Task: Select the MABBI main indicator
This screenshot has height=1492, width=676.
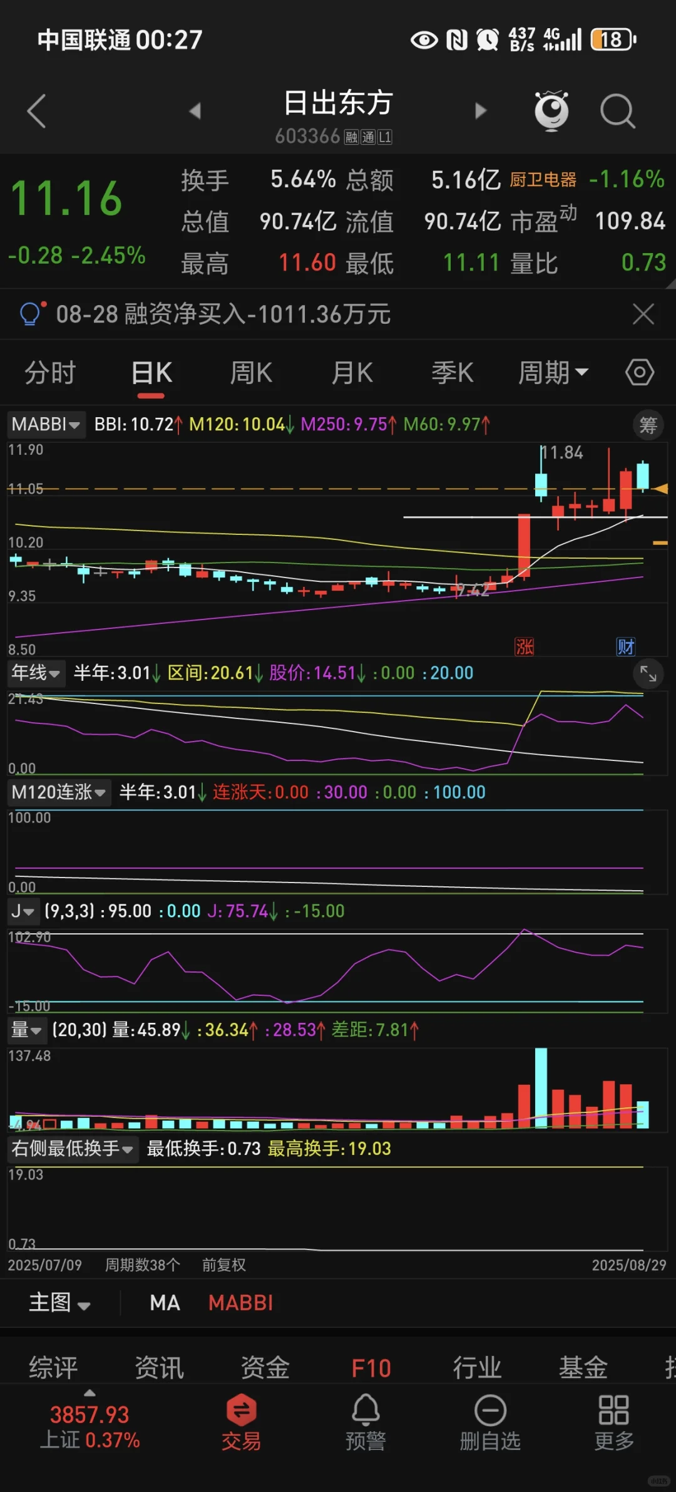Action: (x=240, y=1303)
